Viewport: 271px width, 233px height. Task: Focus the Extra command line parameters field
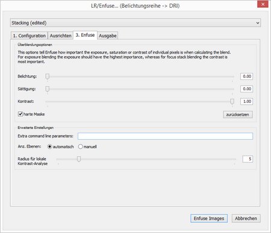pyautogui.click(x=165, y=136)
